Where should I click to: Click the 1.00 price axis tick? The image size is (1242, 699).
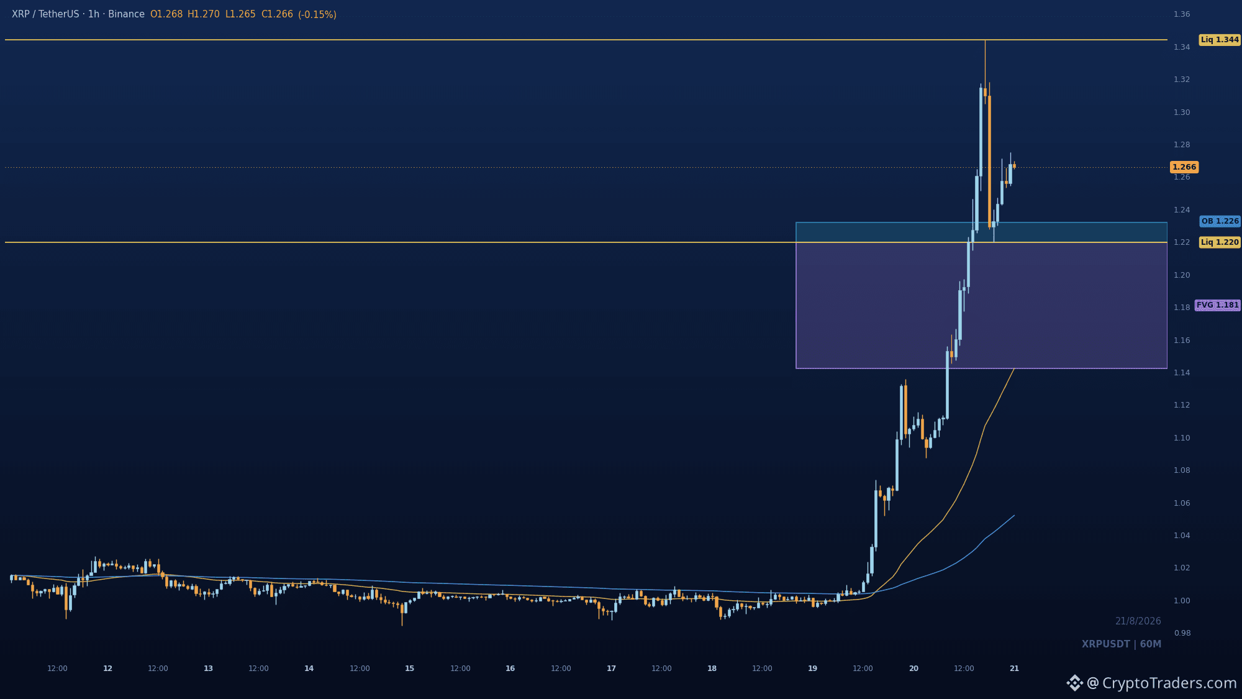pyautogui.click(x=1182, y=601)
